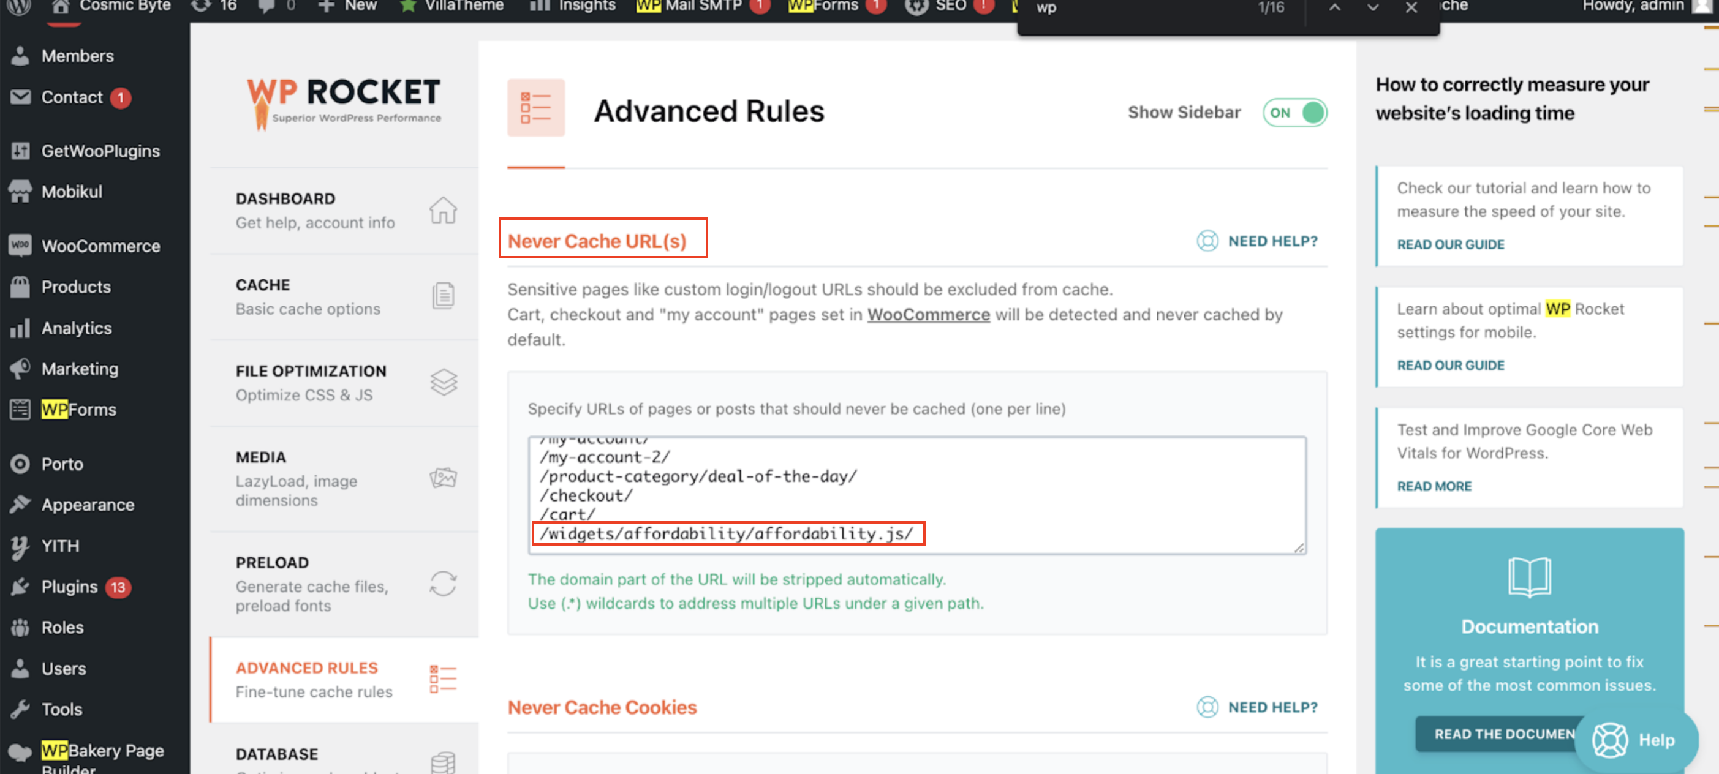Click into Never Cache URLs textarea
This screenshot has width=1719, height=774.
[x=917, y=495]
